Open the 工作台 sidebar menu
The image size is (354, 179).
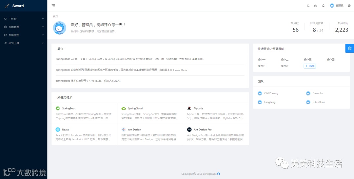click(x=24, y=19)
